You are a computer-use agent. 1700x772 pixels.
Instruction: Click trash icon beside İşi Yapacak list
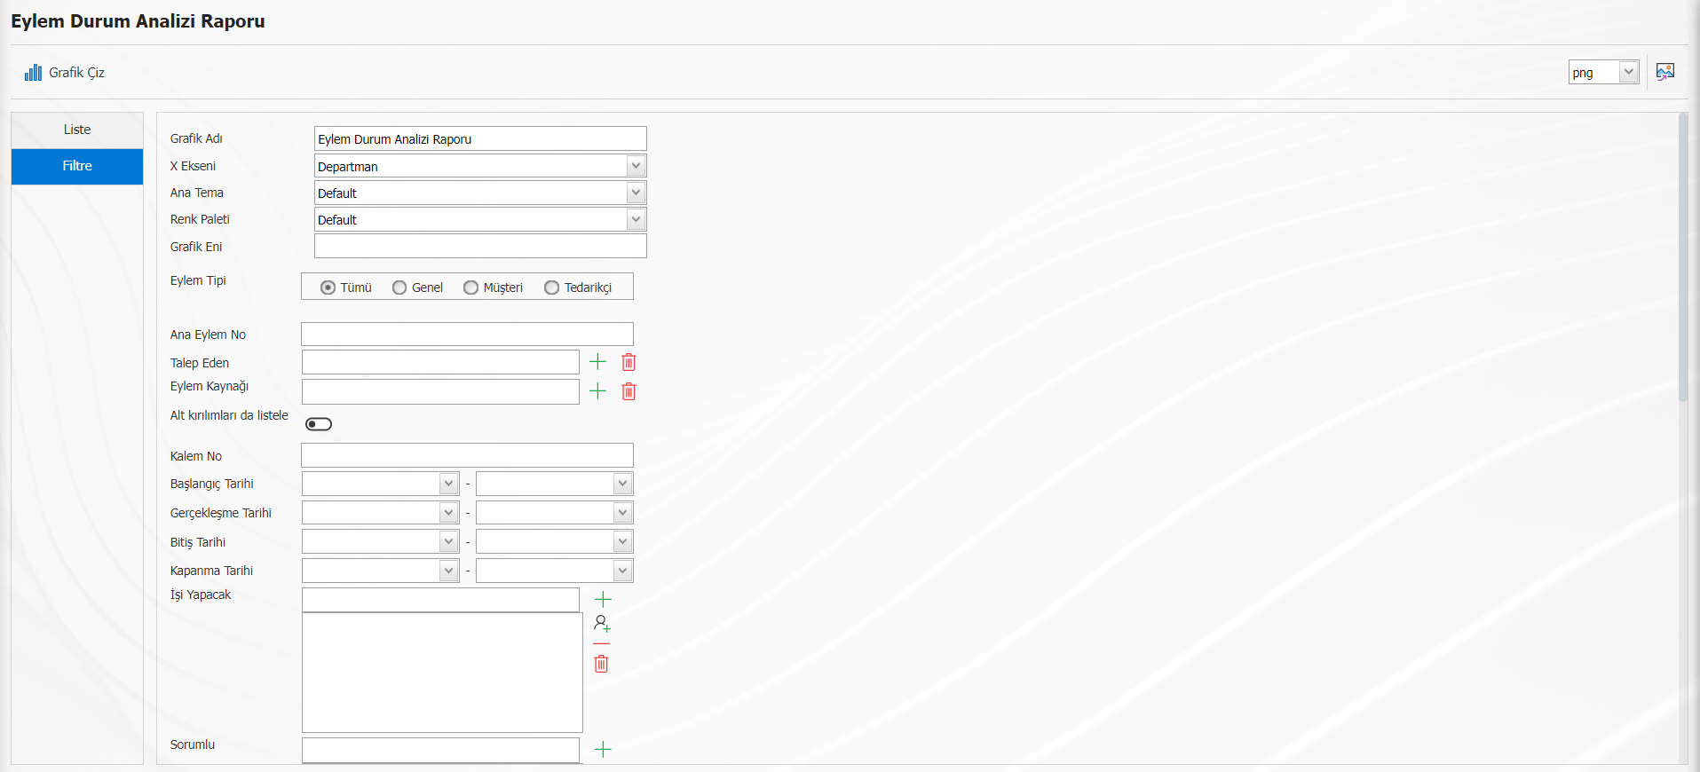[x=601, y=664]
